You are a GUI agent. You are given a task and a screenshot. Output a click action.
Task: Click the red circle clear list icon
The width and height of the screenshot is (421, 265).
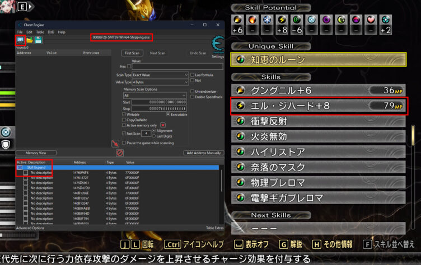(x=119, y=153)
